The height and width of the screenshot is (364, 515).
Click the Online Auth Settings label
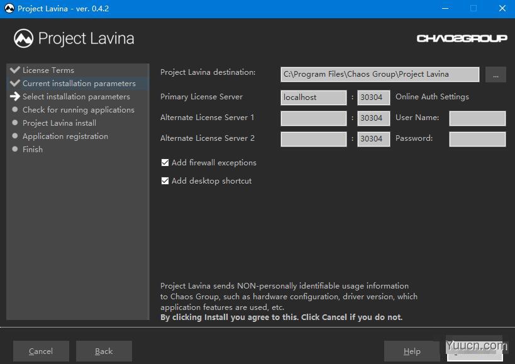pyautogui.click(x=432, y=97)
